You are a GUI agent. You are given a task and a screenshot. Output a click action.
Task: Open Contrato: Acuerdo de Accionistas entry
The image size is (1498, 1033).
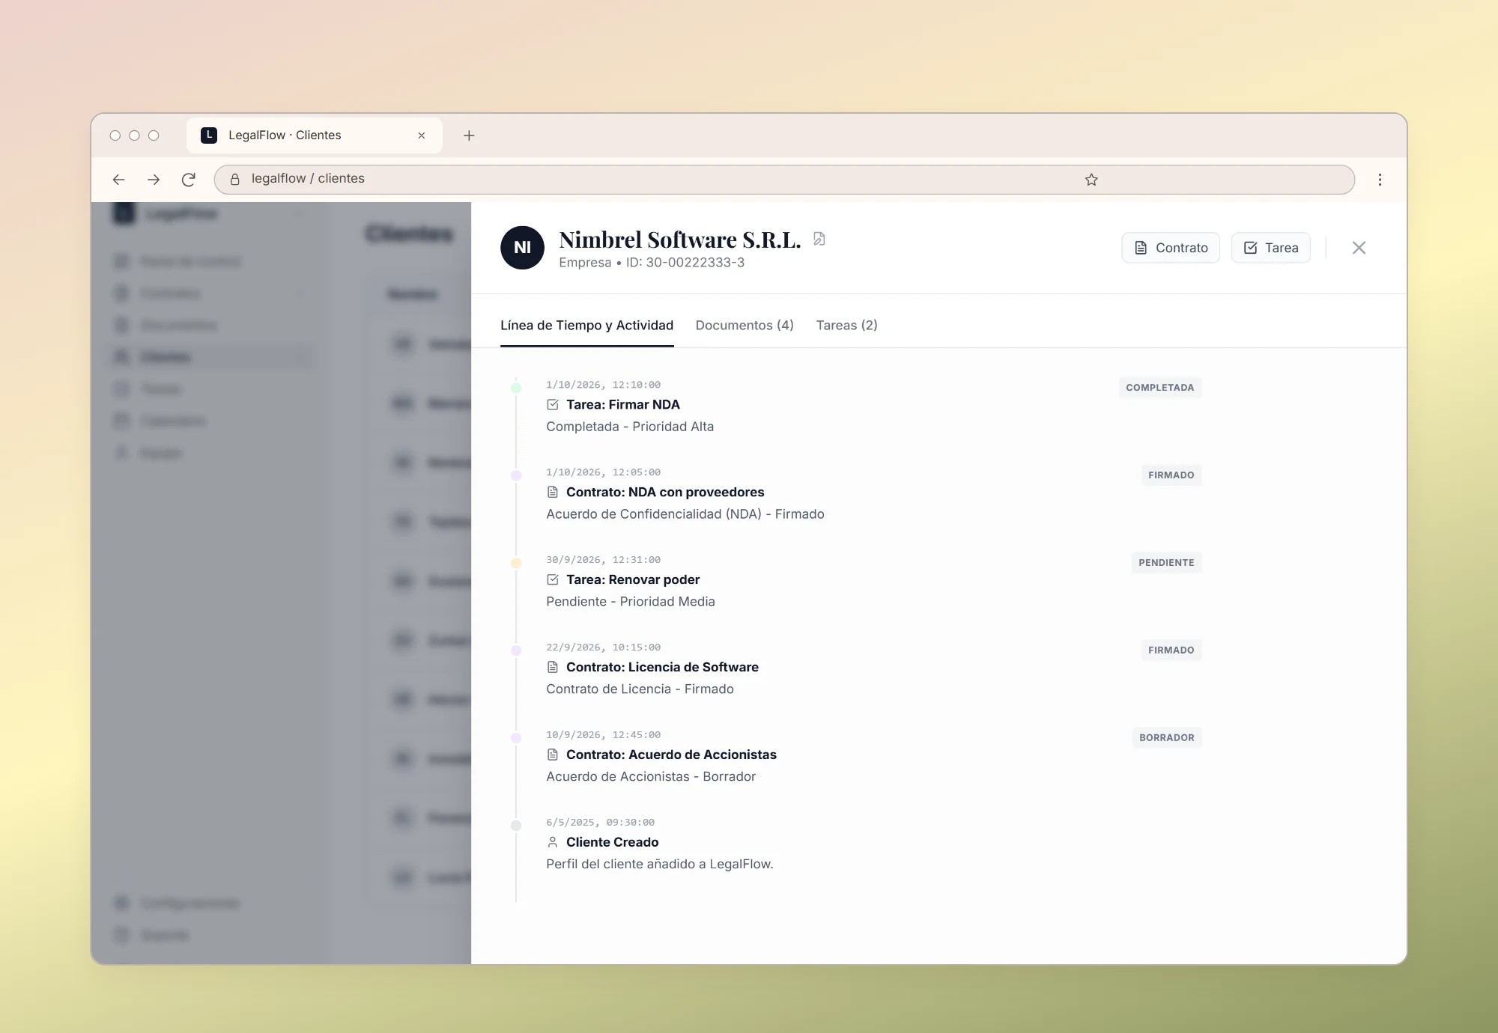click(x=671, y=755)
